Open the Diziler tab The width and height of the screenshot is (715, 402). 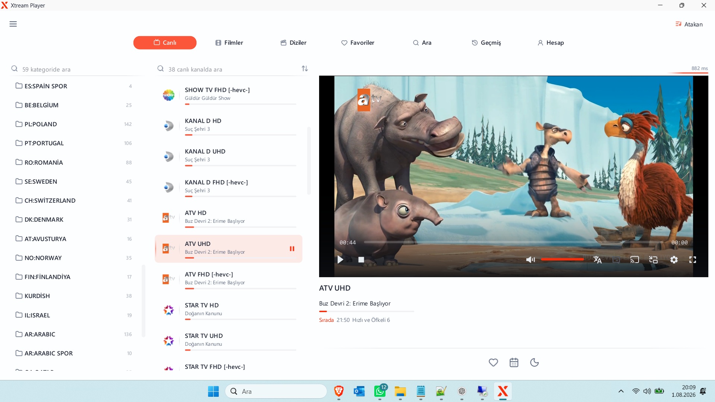pos(293,42)
